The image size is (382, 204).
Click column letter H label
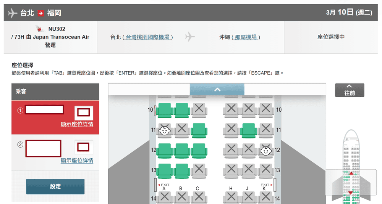[x=231, y=188]
